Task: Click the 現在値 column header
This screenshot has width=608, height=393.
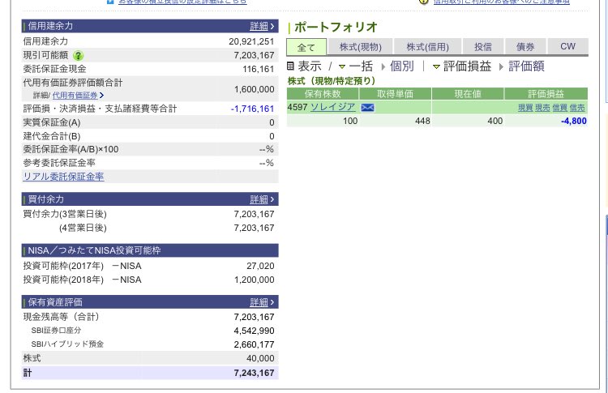Action: pyautogui.click(x=468, y=94)
